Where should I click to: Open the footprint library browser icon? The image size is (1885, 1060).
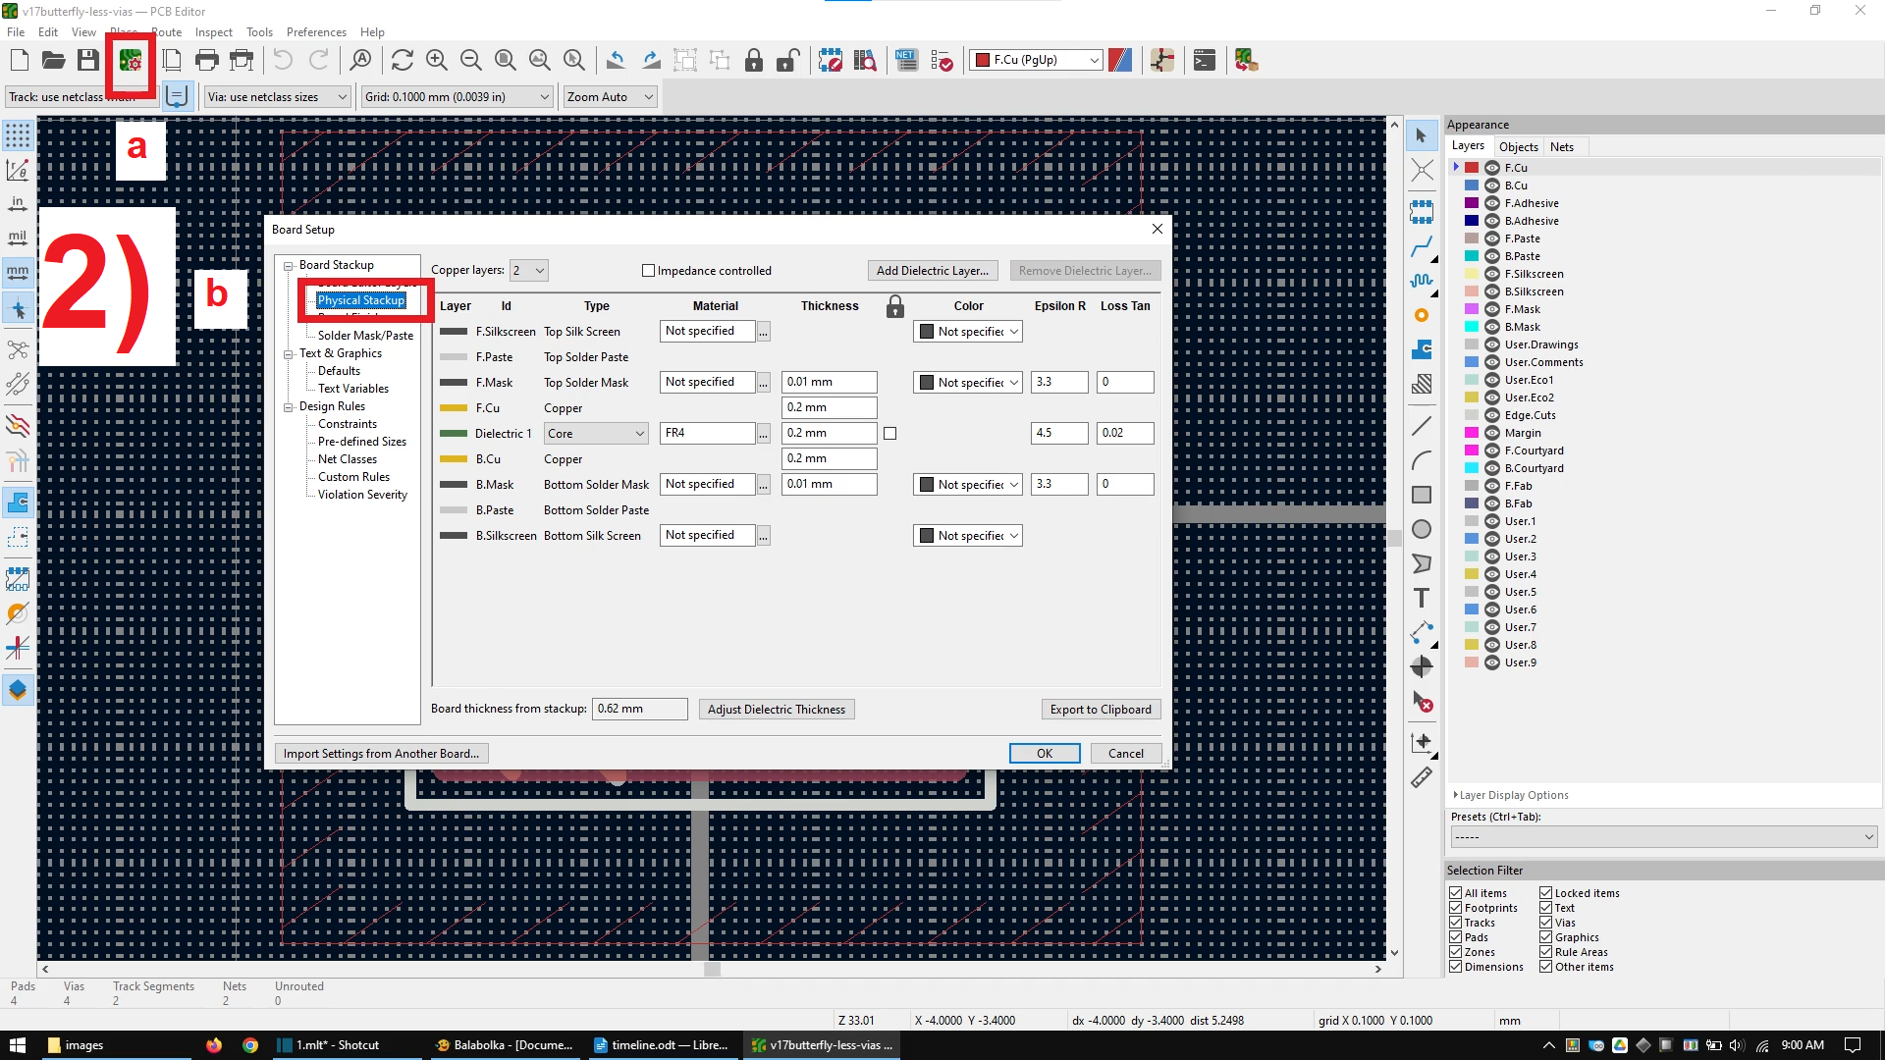coord(865,60)
